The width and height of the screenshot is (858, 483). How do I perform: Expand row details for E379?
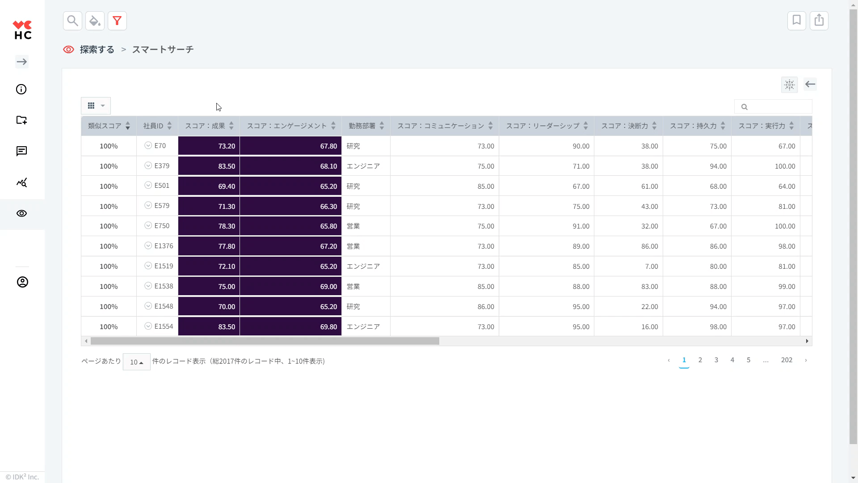coord(148,166)
